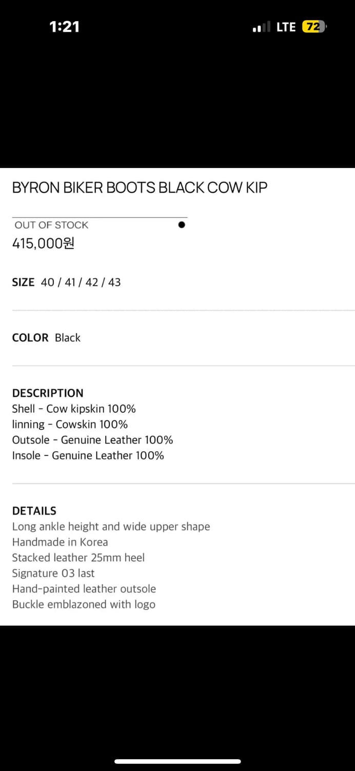Tap the COLOR label
Screen dimensions: 355x771
(x=30, y=338)
